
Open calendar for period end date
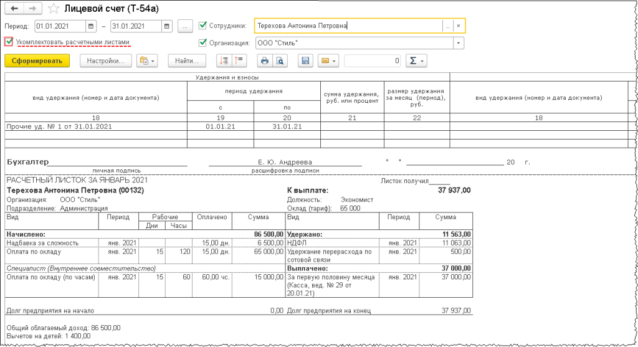pyautogui.click(x=166, y=26)
